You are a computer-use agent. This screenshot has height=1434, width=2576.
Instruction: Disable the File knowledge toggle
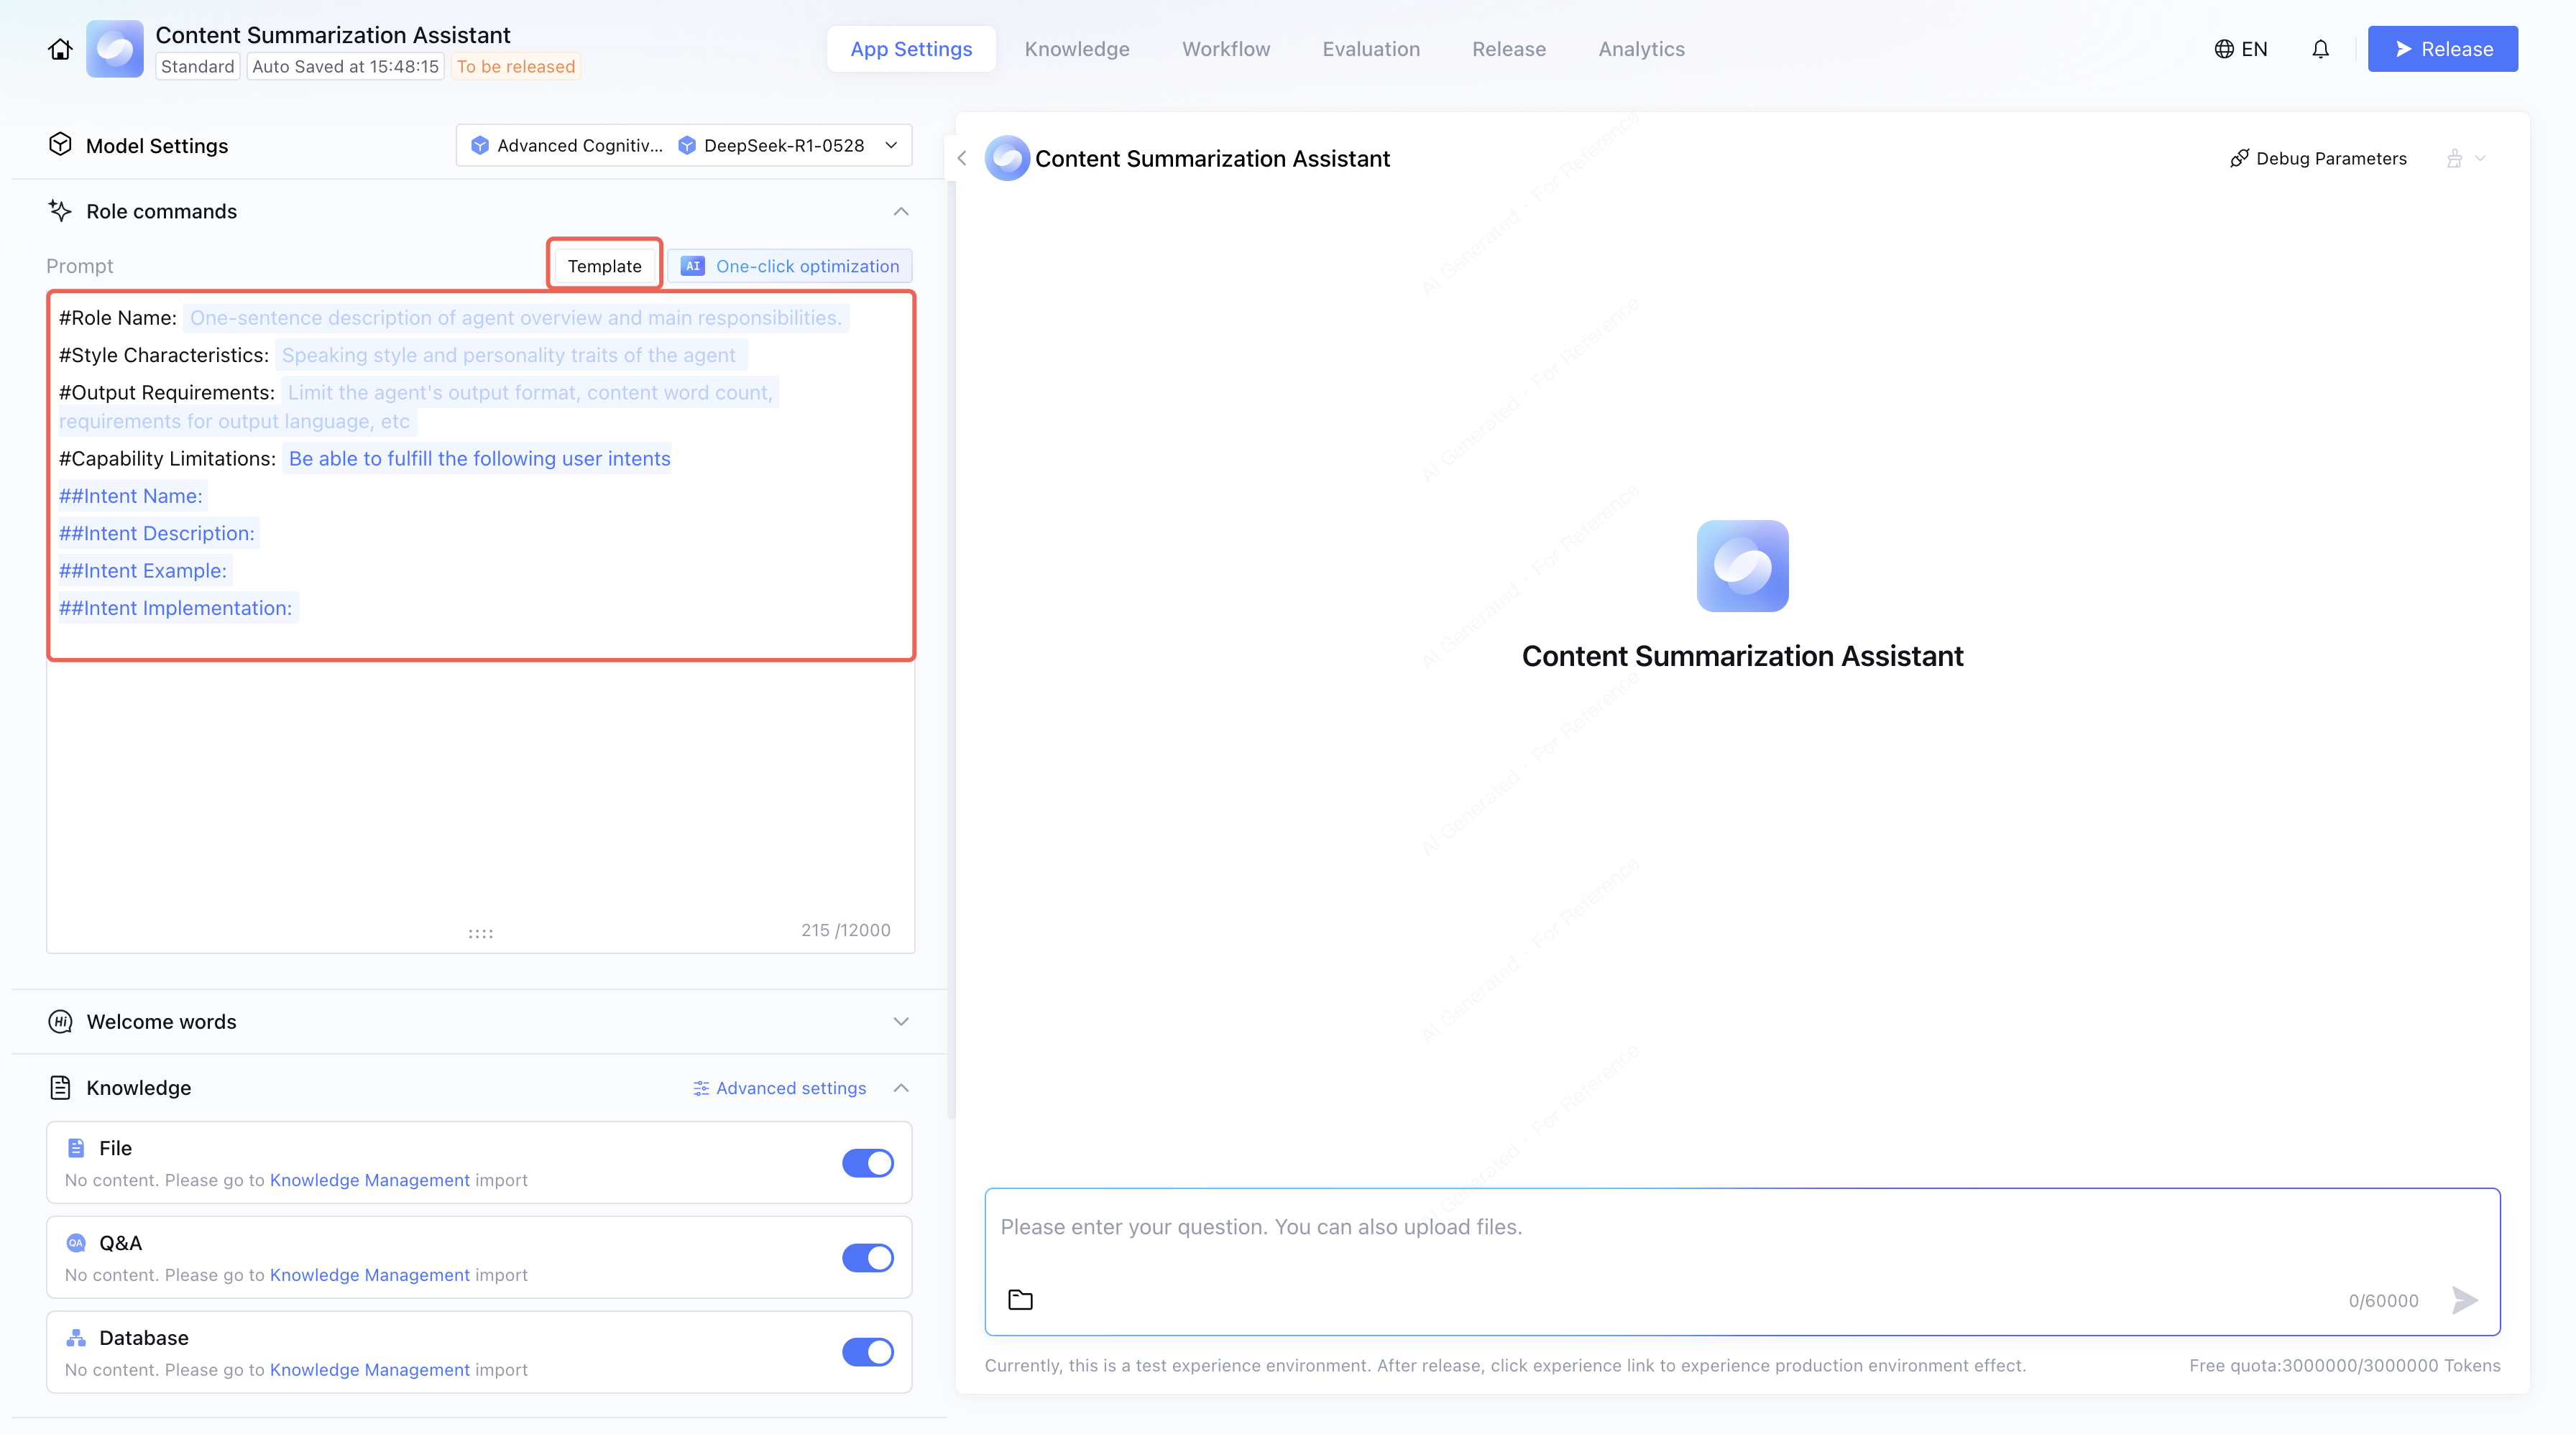[x=867, y=1163]
